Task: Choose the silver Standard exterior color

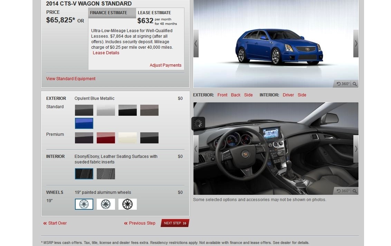Action: click(x=106, y=110)
